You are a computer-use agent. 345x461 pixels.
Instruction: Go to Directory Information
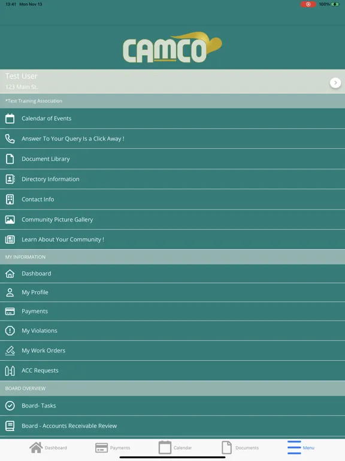click(x=172, y=179)
